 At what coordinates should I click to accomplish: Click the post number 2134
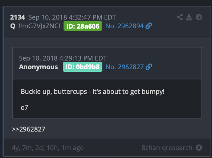[x=17, y=17]
